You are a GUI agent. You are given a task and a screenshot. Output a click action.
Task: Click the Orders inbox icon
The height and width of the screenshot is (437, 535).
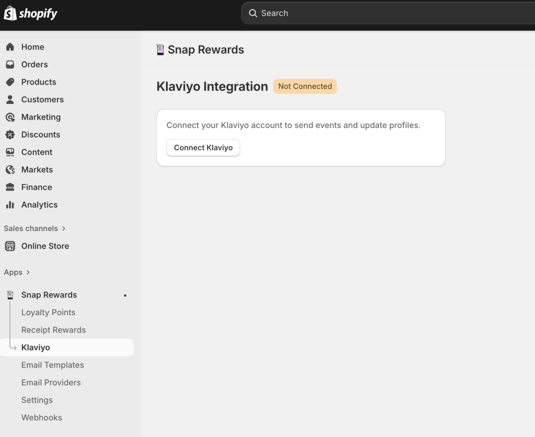click(x=10, y=64)
